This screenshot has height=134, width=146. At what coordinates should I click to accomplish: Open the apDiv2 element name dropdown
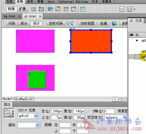(x=36, y=116)
